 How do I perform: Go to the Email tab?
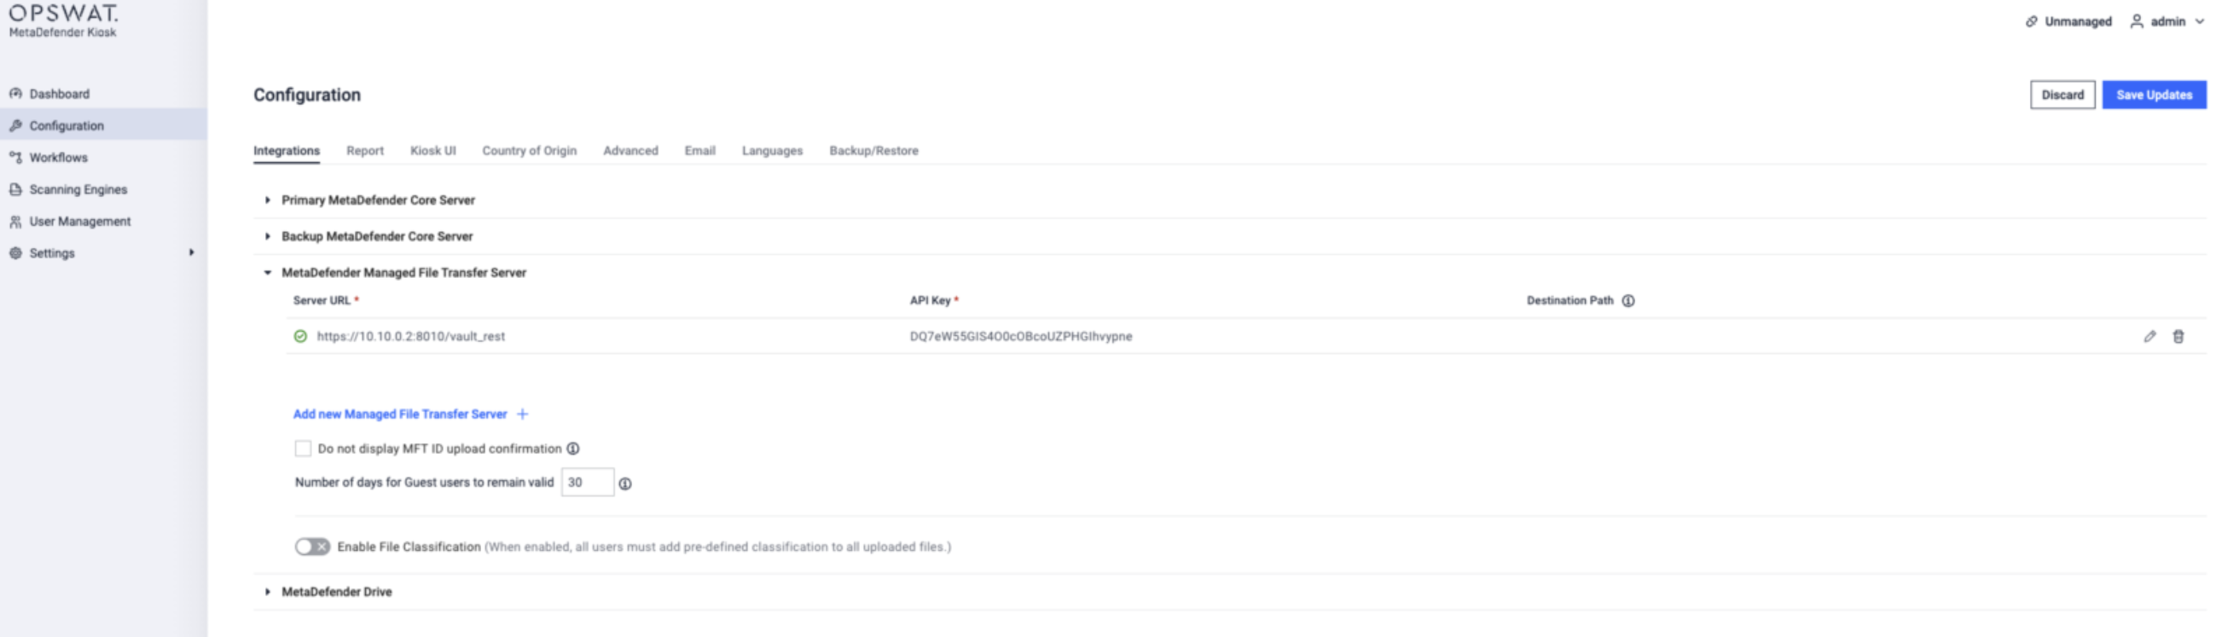(700, 151)
